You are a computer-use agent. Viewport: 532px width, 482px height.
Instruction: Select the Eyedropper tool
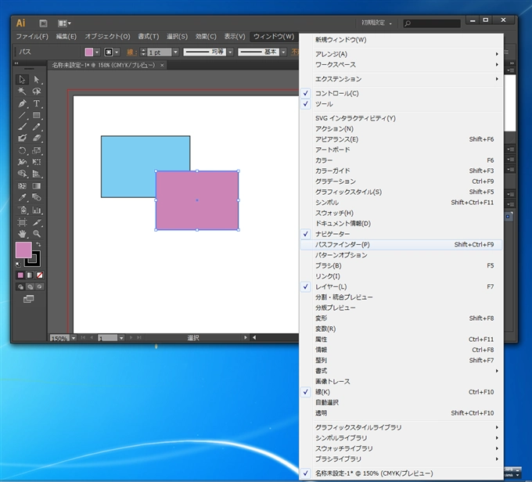22,197
